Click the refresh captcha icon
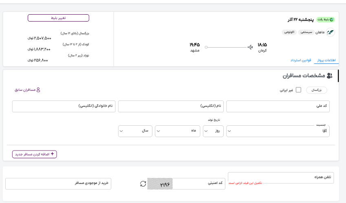This screenshot has width=346, height=203. point(143,184)
